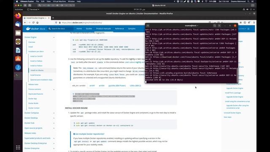Screen dimensions: 270x152
Task: Open Thunderbird mail from the dock
Action: [18, 24]
